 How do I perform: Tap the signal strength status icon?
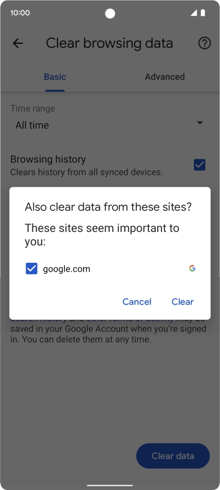pyautogui.click(x=194, y=13)
